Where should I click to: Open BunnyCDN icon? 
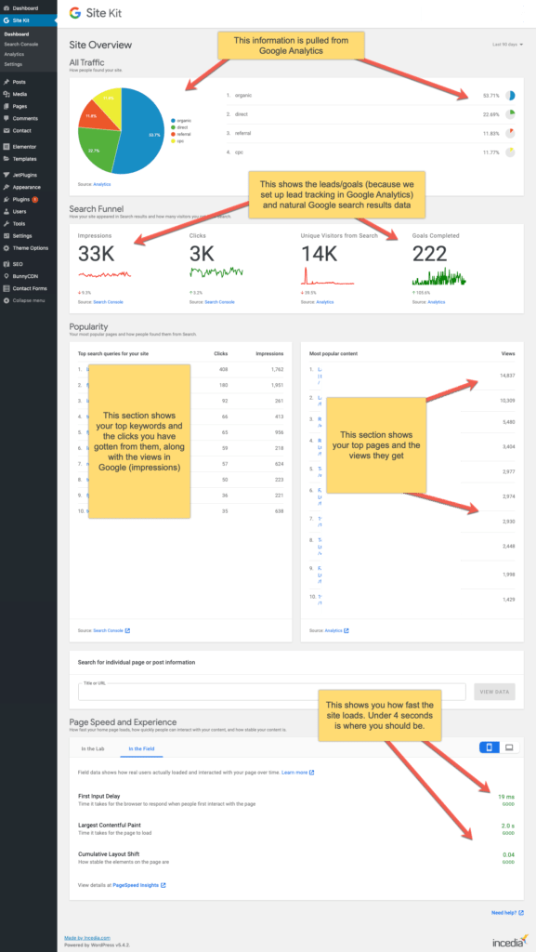7,276
